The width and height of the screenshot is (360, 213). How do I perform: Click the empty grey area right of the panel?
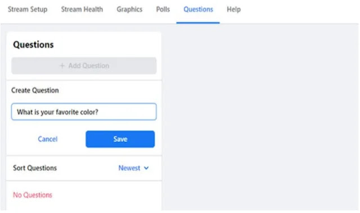tap(259, 117)
